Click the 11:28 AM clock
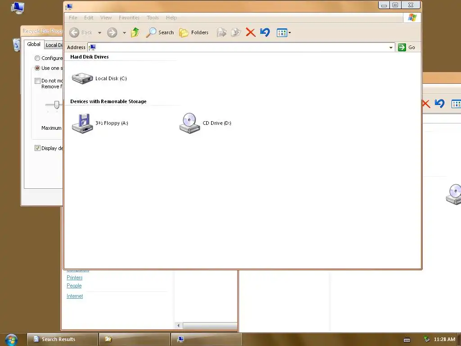Viewport: 461px width, 346px height. point(444,339)
